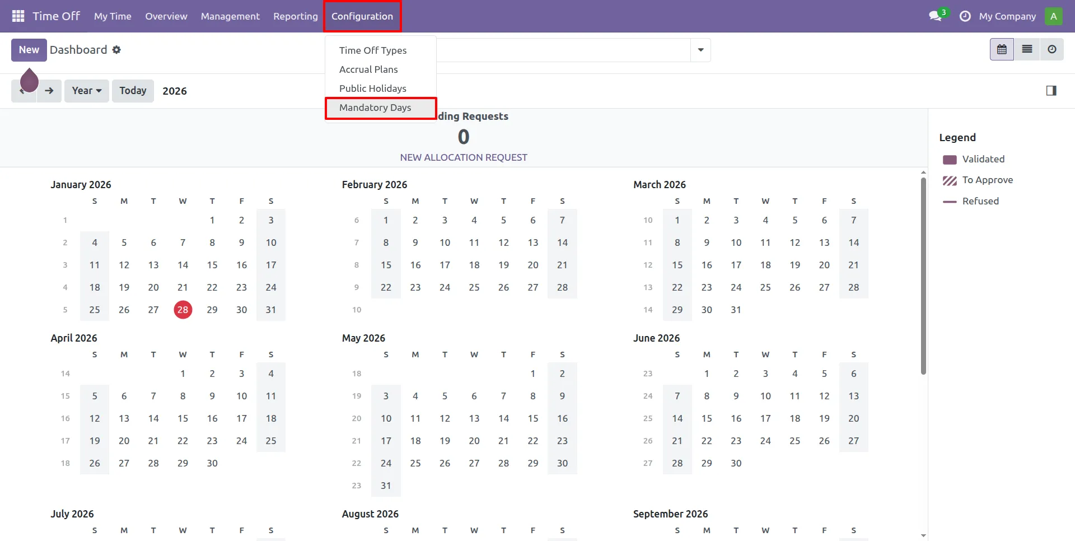
Task: Switch to calendar view
Action: coord(1002,50)
